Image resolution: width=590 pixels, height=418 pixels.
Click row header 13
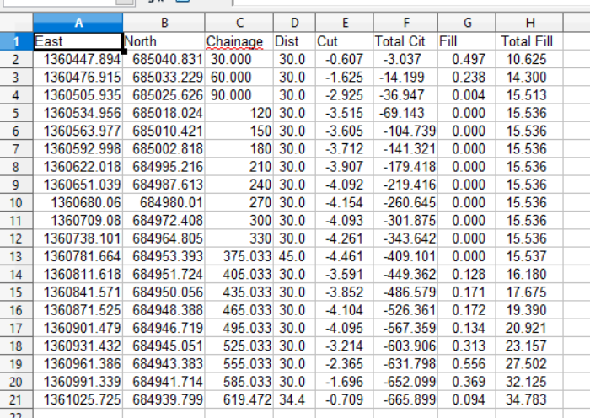coord(16,256)
